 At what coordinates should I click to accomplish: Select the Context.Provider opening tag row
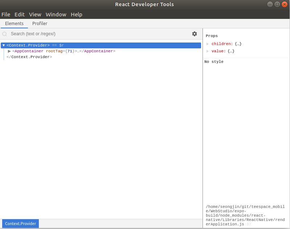[x=101, y=45]
